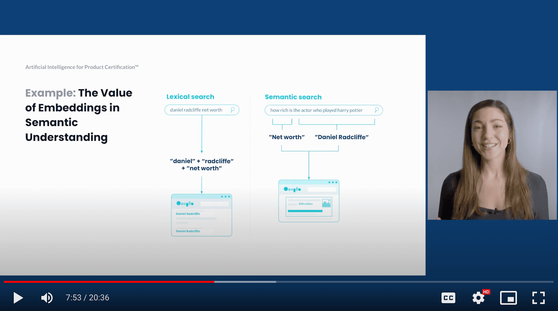
Task: Click the 7:53 / 20:36 time display
Action: point(87,298)
